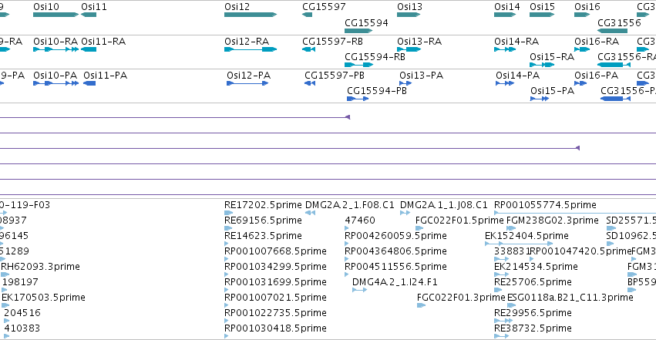Open the Osi10-RA transcript

pos(56,49)
